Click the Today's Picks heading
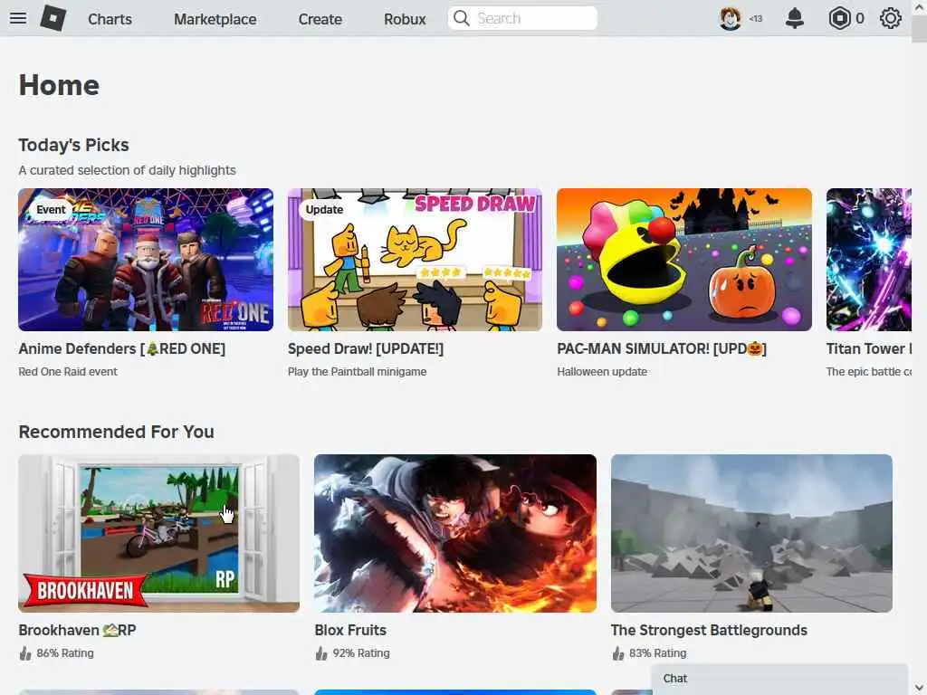Viewport: 927px width, 695px height. (x=74, y=146)
